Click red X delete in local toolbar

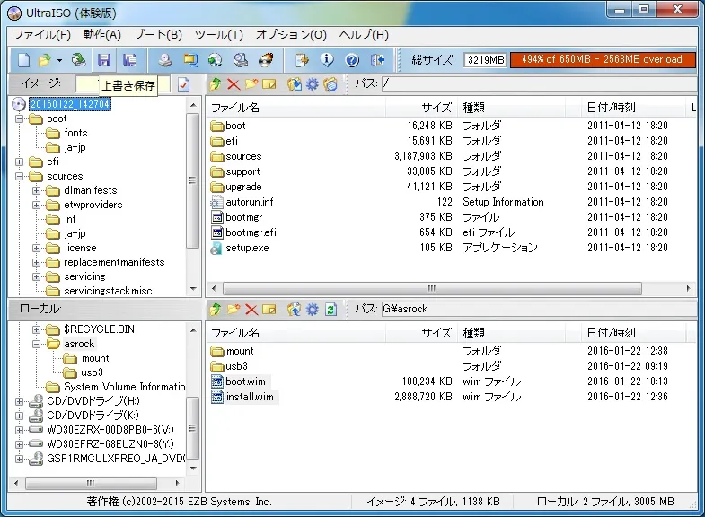251,309
